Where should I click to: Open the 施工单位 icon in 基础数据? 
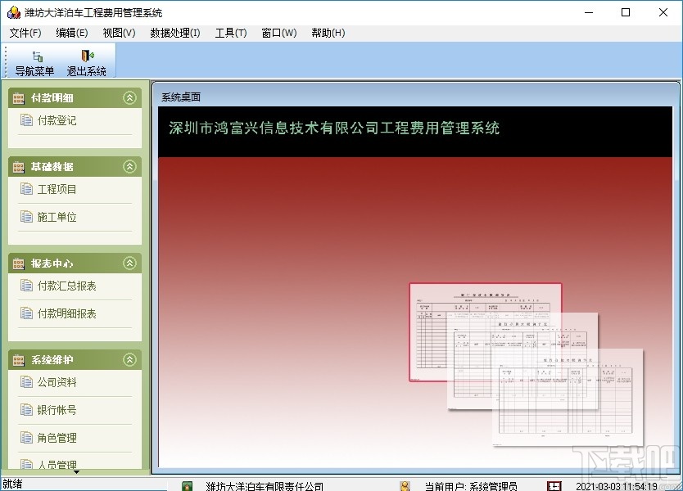pyautogui.click(x=28, y=217)
